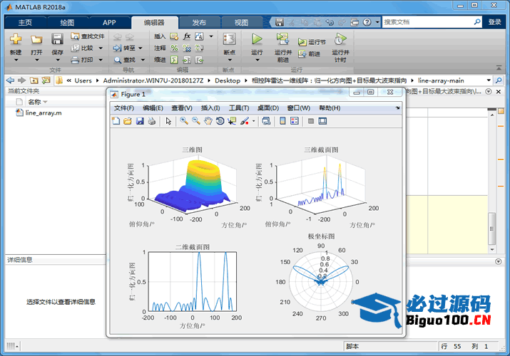Click the Print (打印) button in ribbon

(82, 60)
